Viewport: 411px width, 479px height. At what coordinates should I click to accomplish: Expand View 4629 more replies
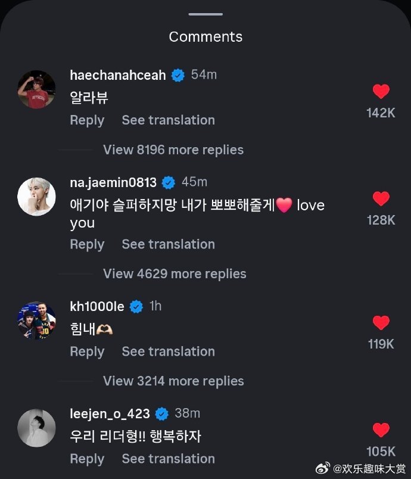175,273
